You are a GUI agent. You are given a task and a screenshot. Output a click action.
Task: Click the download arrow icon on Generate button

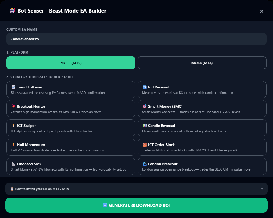[105, 205]
